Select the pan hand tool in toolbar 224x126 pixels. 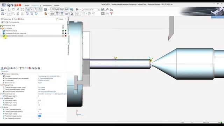pos(14,9)
